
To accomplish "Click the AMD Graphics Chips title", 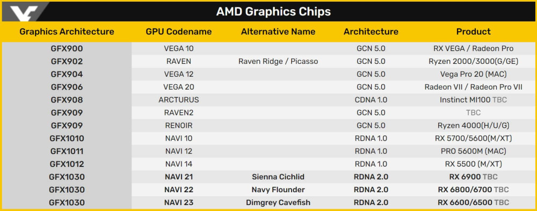I will 273,12.
